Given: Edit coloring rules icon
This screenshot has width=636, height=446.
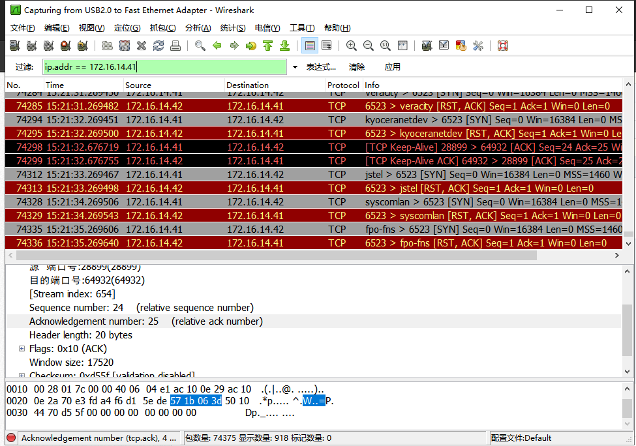Looking at the screenshot, I should click(461, 46).
